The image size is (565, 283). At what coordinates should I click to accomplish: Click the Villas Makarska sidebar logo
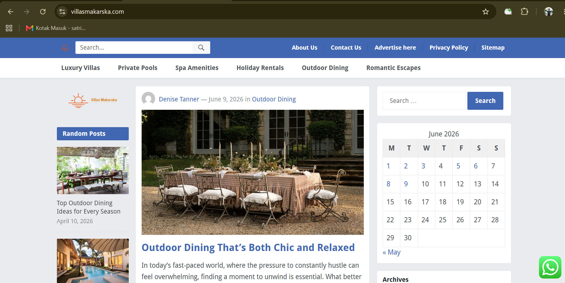tap(93, 101)
